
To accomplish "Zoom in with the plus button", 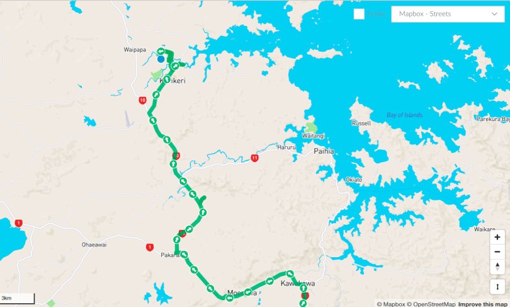I will pos(497,237).
